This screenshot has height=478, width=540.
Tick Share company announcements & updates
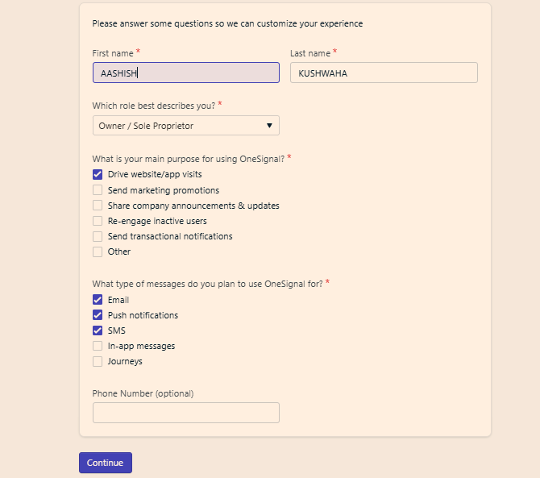98,206
